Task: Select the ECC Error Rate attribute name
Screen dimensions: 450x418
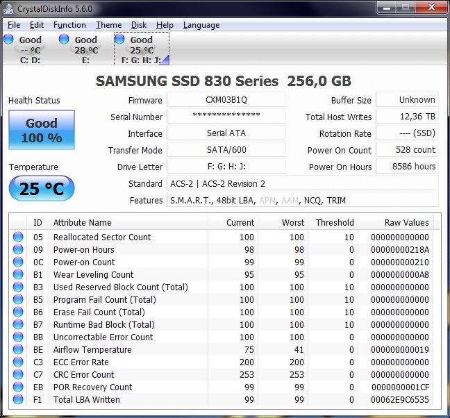Action: click(81, 362)
